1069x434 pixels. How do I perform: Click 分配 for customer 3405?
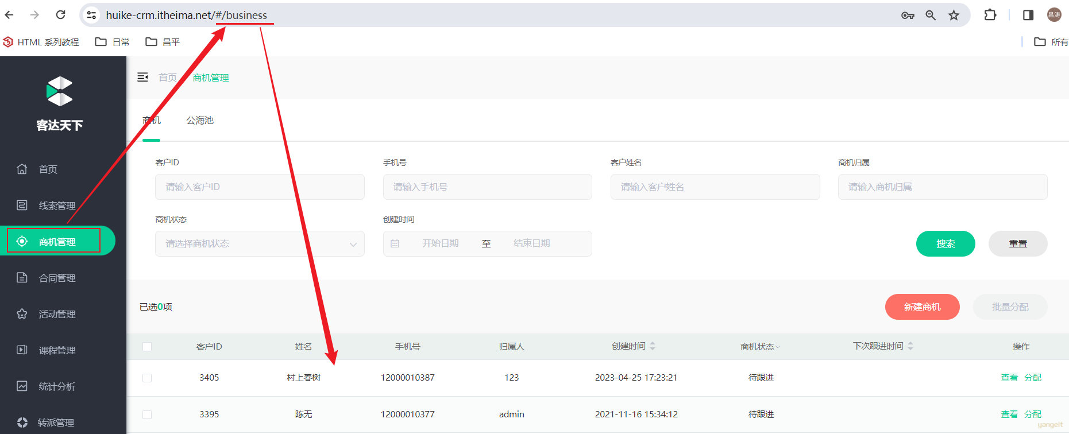1033,378
